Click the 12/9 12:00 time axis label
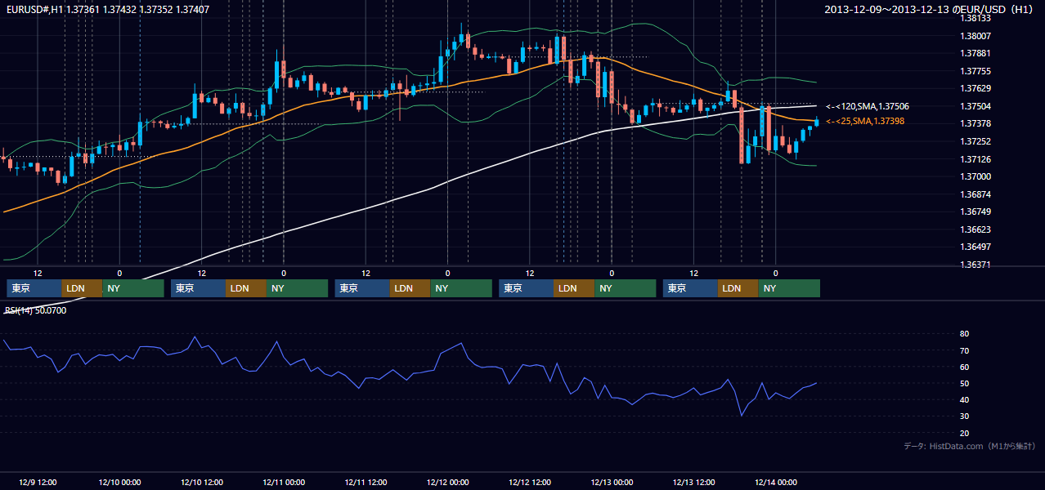This screenshot has width=1045, height=490. pos(38,482)
